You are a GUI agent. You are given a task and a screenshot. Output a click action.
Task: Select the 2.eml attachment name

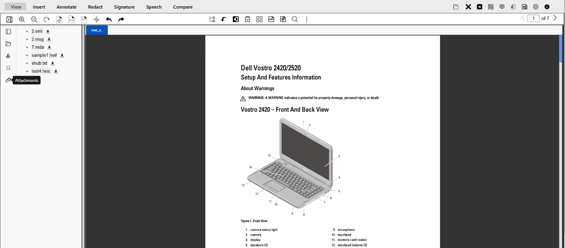click(x=37, y=31)
